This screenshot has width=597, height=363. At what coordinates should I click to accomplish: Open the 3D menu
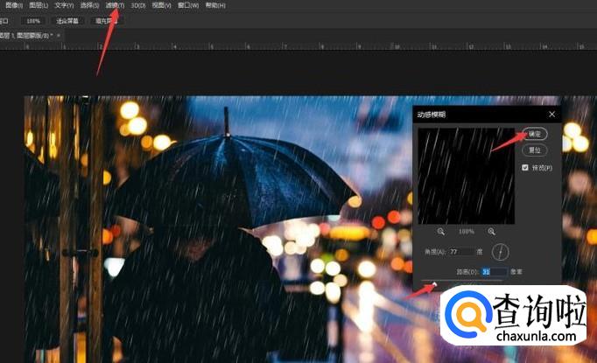point(139,5)
